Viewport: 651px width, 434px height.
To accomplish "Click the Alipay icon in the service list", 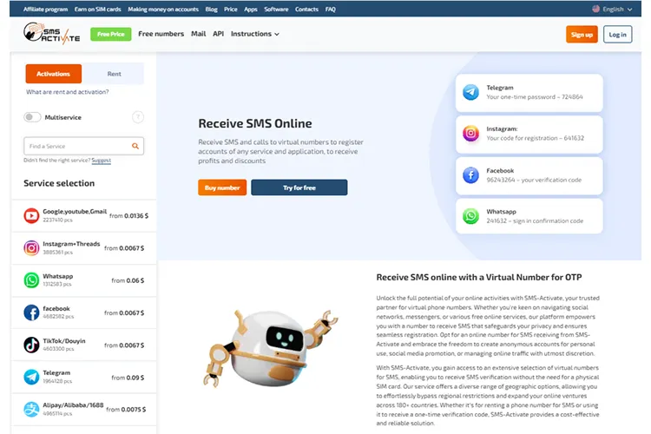I will (x=31, y=410).
